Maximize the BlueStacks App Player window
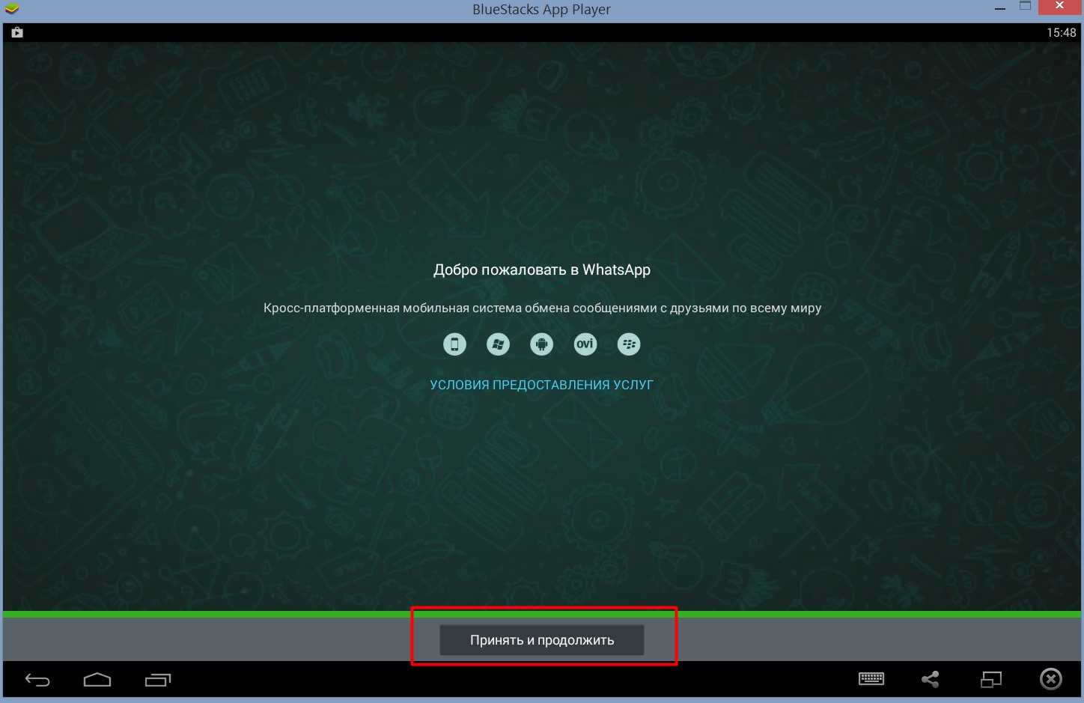The width and height of the screenshot is (1084, 703). coord(1026,6)
